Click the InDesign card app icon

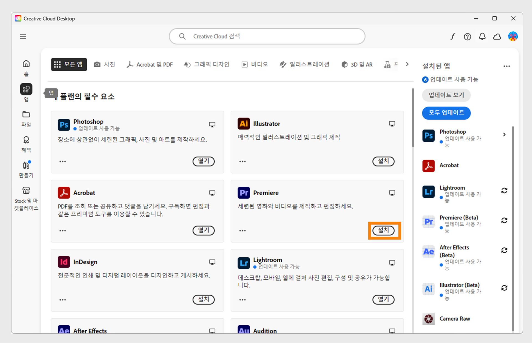[64, 262]
